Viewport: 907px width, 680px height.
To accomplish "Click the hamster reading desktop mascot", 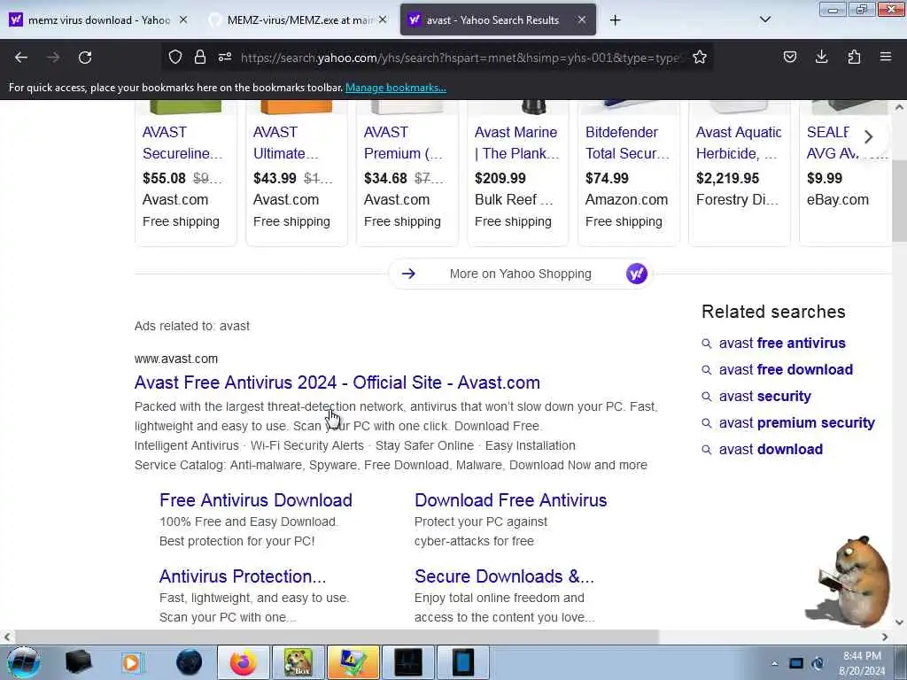I will [x=848, y=580].
